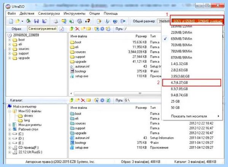Sort image files by Имя файла column header
The image size is (228, 167).
(x=79, y=36)
